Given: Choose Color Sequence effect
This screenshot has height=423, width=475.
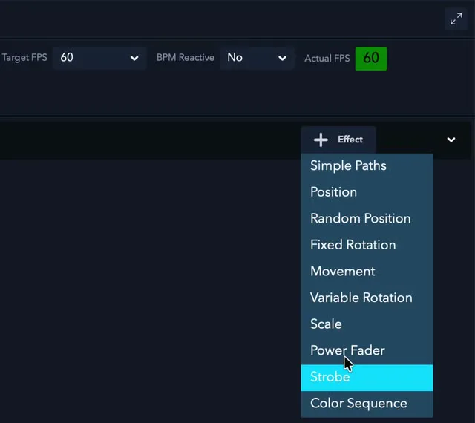Looking at the screenshot, I should click(x=367, y=404).
